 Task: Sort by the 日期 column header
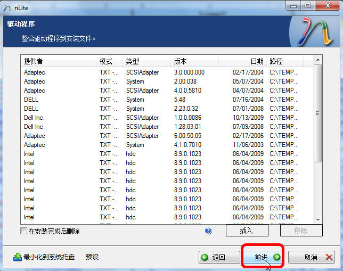point(242,61)
